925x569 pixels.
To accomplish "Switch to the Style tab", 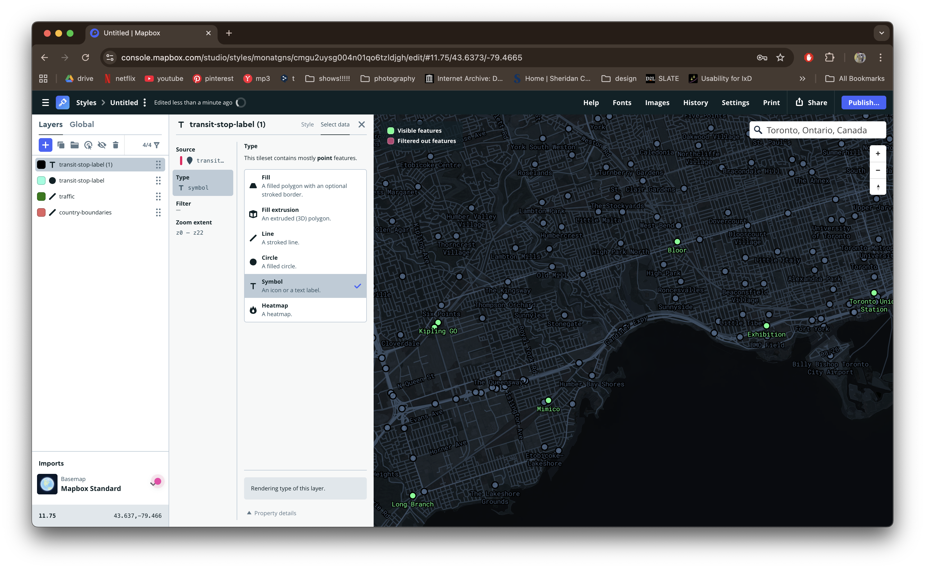I will 307,124.
